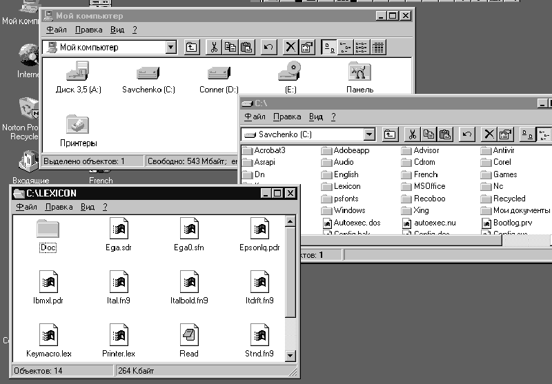Screen dimensions: 552x384
Task: Expand the Мой компьютер address dropdown
Action: pos(170,47)
